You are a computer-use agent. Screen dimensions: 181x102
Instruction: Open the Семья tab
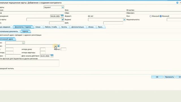pyautogui.click(x=38, y=27)
